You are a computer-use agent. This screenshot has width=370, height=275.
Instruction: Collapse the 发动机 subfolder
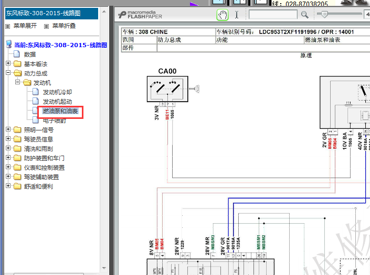pyautogui.click(x=17, y=82)
